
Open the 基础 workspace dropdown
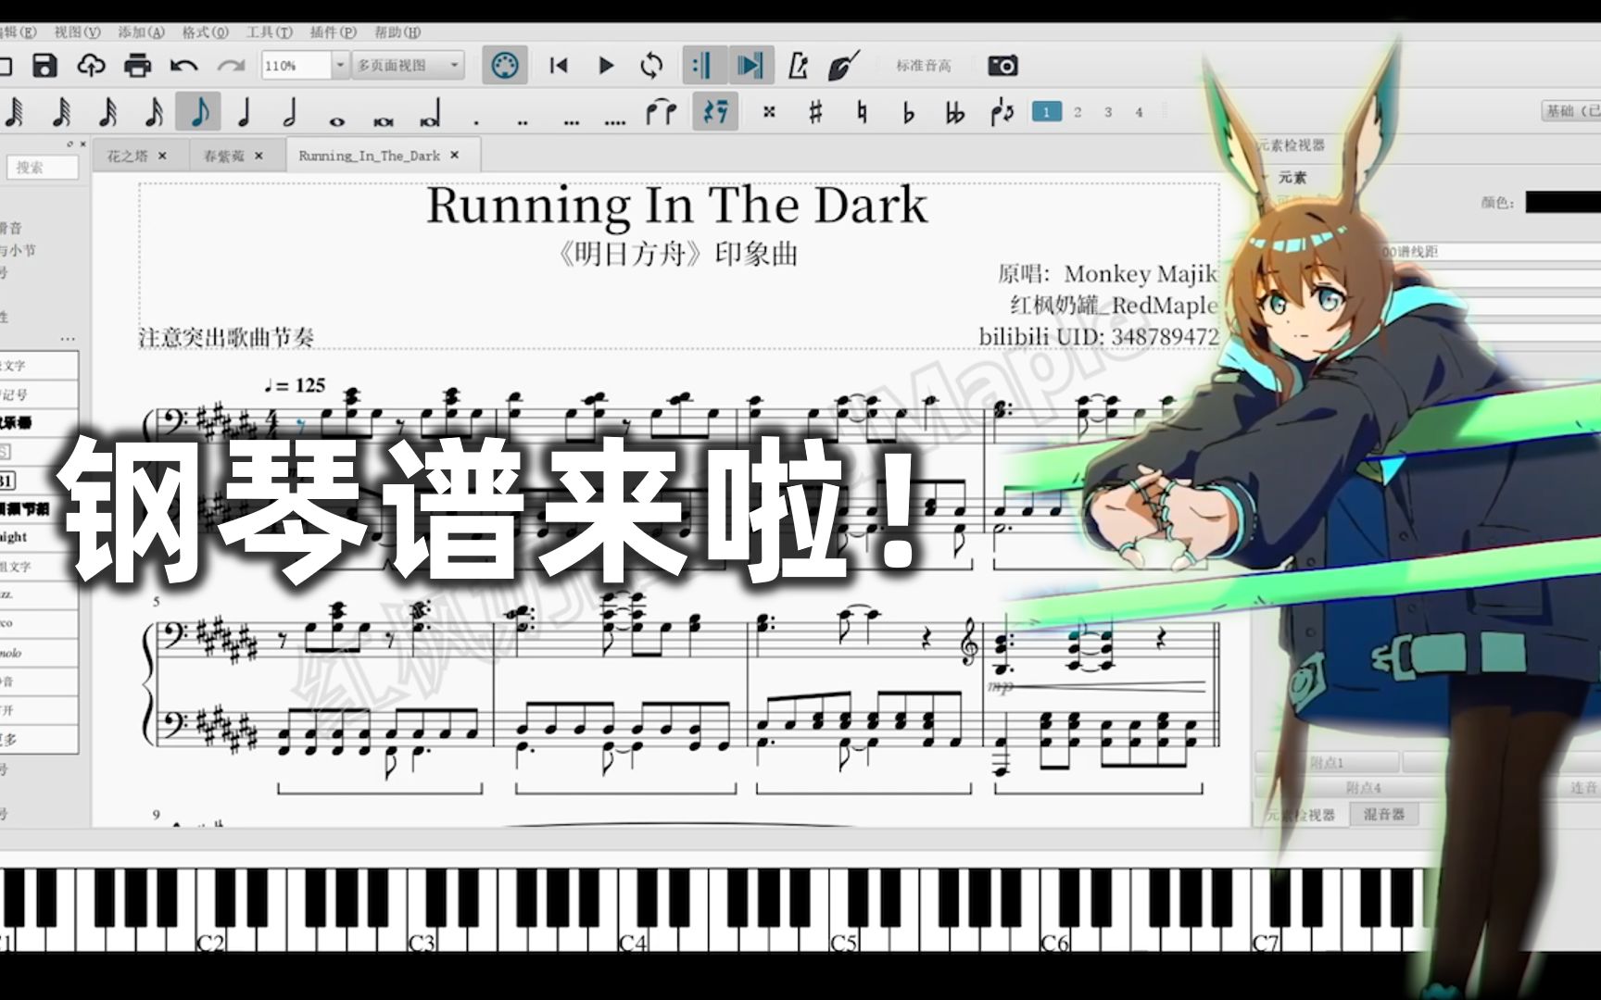[x=1570, y=111]
